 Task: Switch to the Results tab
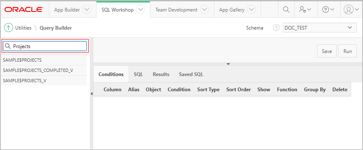pyautogui.click(x=161, y=74)
